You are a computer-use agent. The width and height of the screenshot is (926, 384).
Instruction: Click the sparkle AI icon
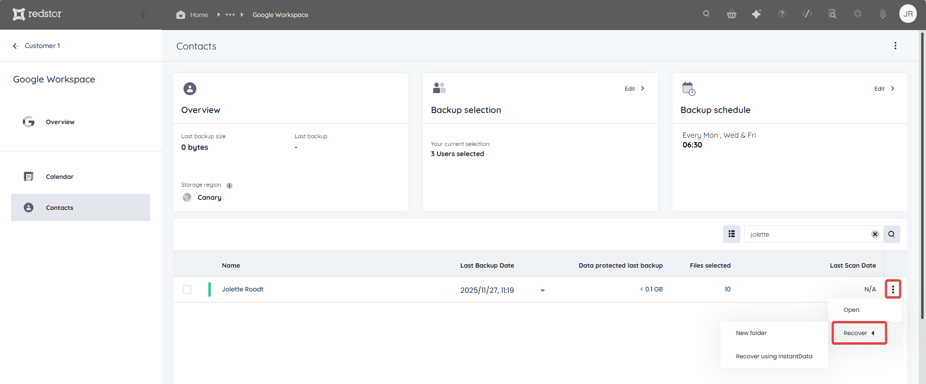click(x=756, y=14)
